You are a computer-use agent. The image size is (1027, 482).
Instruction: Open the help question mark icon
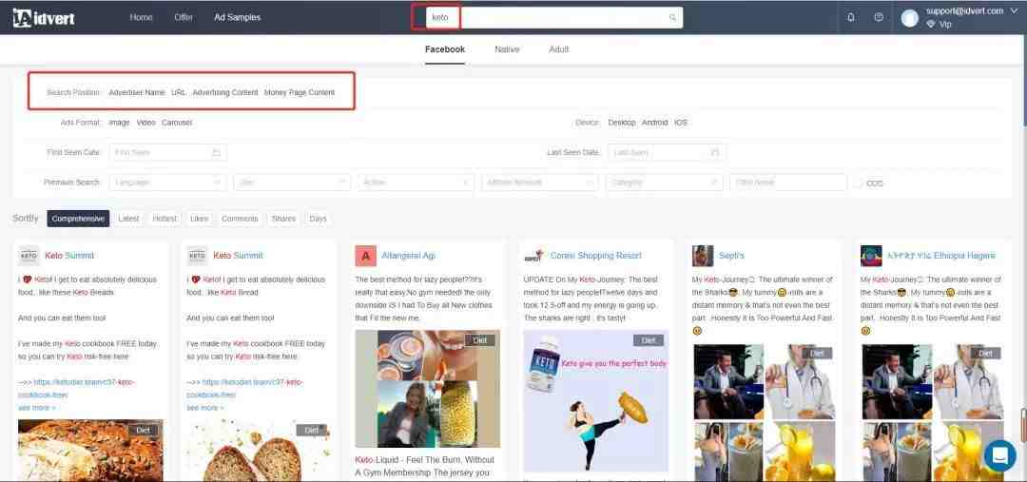point(879,18)
